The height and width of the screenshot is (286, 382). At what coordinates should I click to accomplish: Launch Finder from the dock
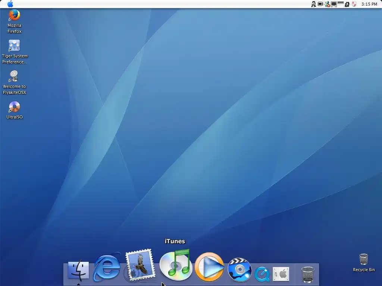(78, 270)
